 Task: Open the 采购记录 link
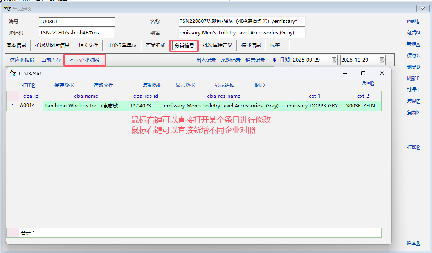point(231,60)
